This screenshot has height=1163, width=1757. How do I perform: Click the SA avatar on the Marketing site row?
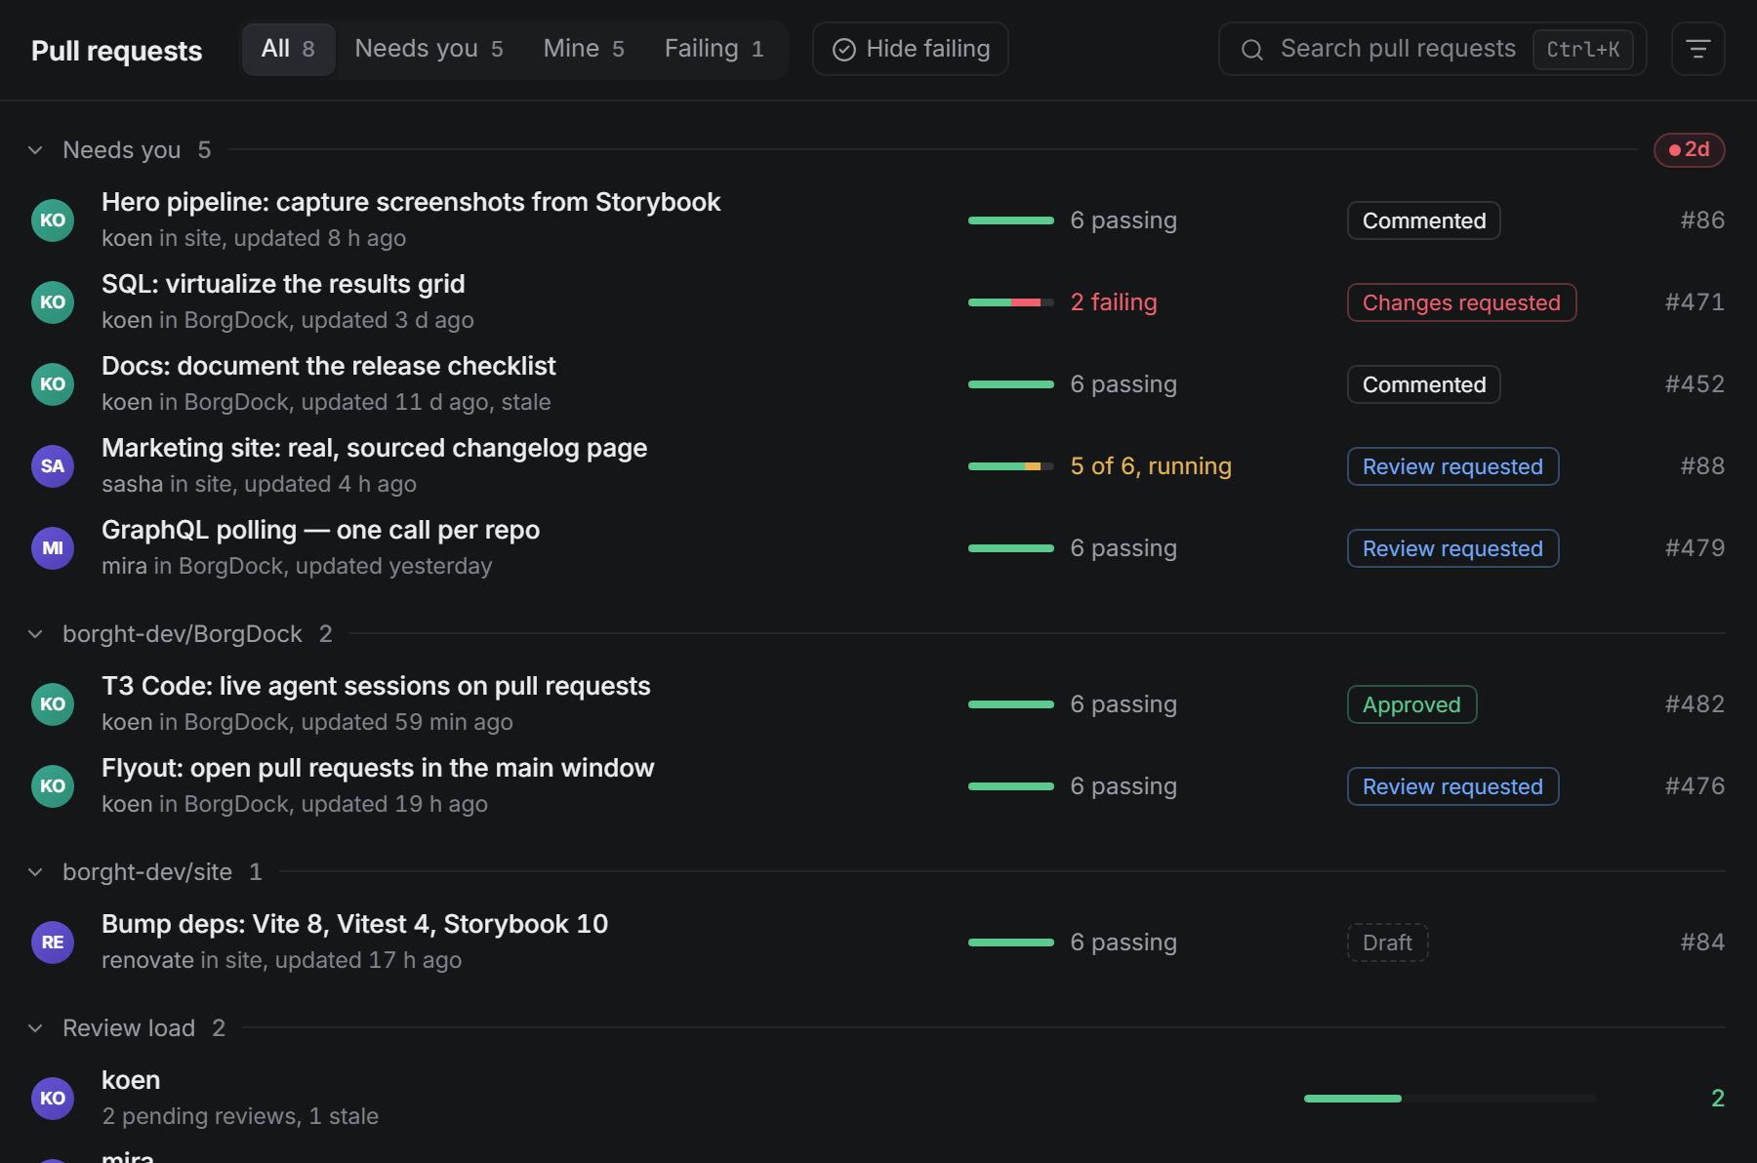[53, 466]
